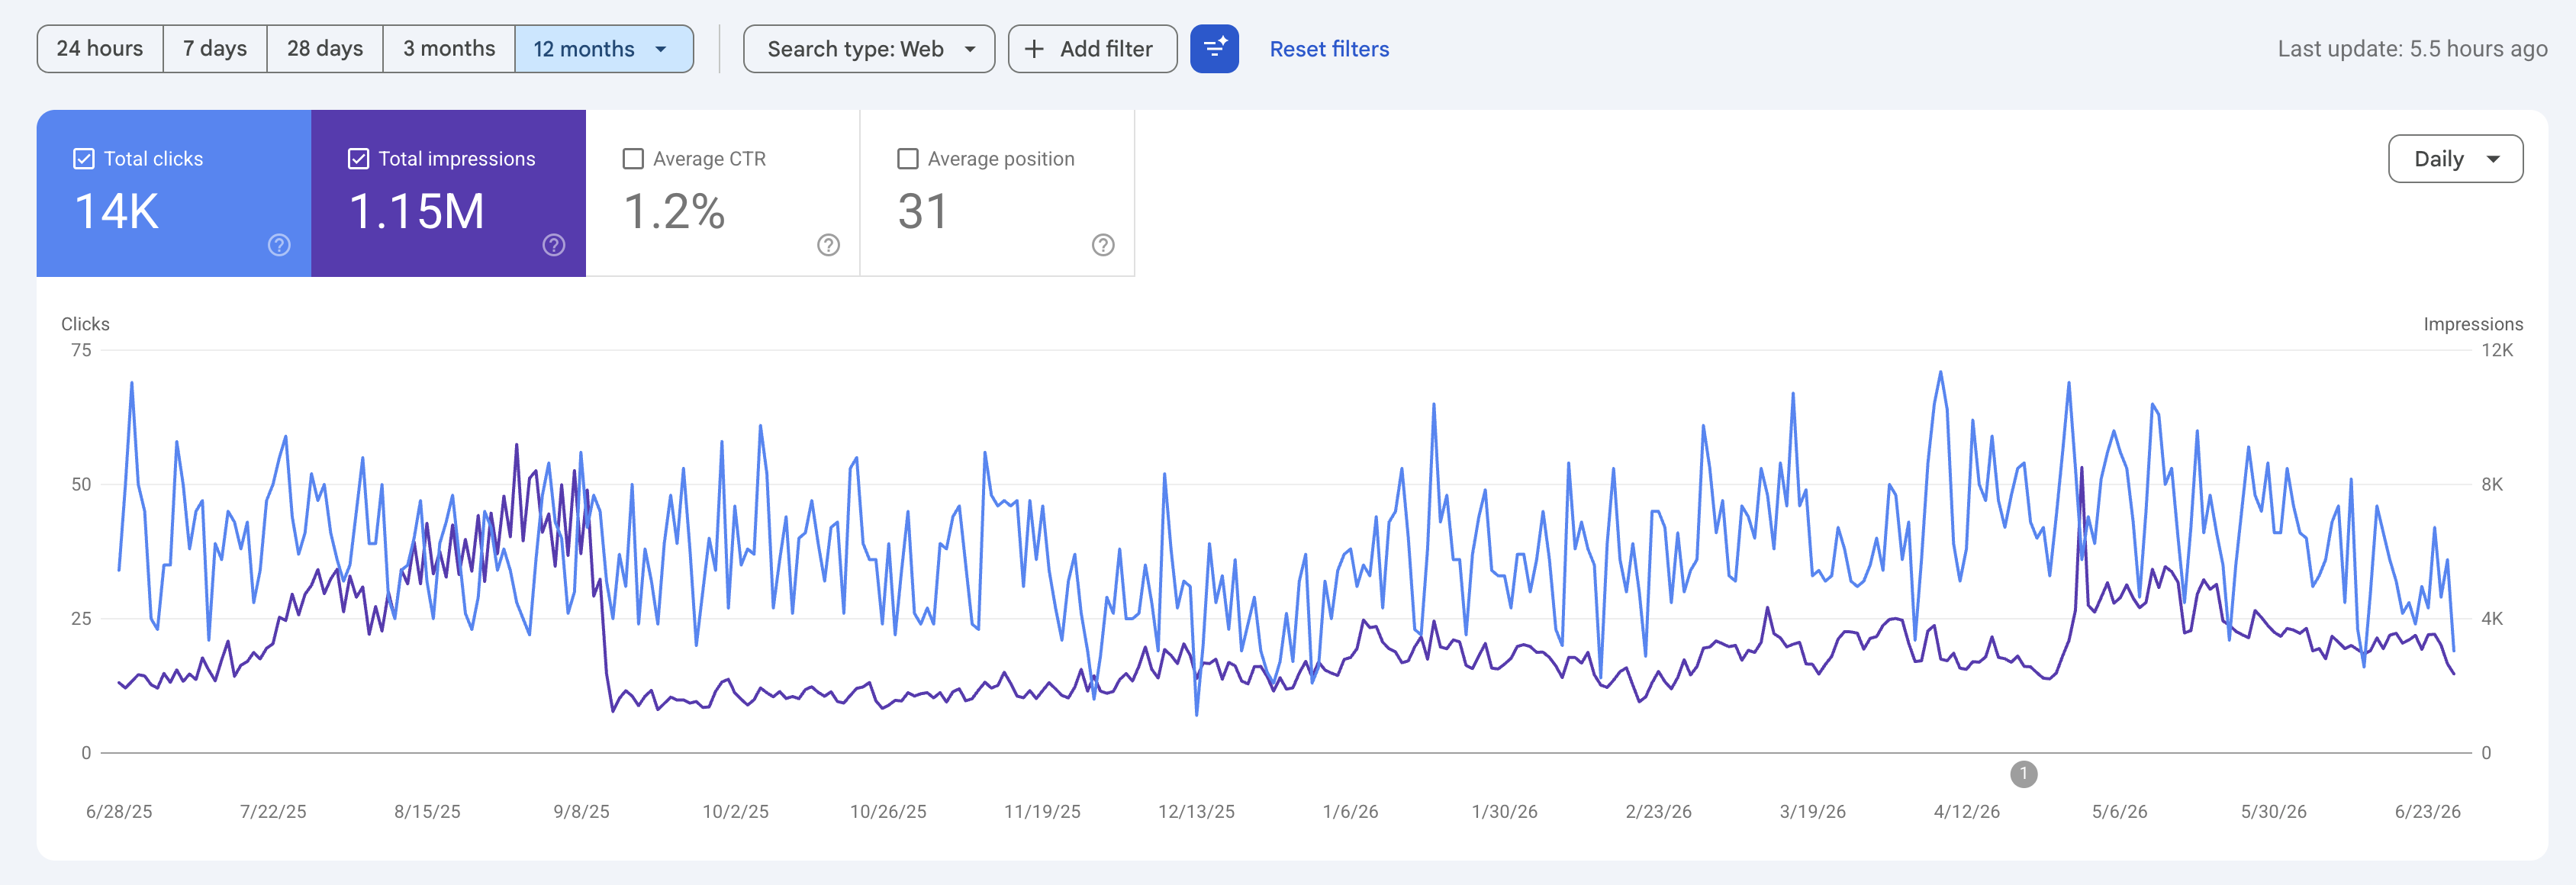Click the Last update: 5.5 hours ago text
This screenshot has height=885, width=2576.
point(2412,49)
